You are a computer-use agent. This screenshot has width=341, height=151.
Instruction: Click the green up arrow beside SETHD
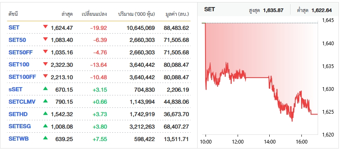click(x=45, y=113)
